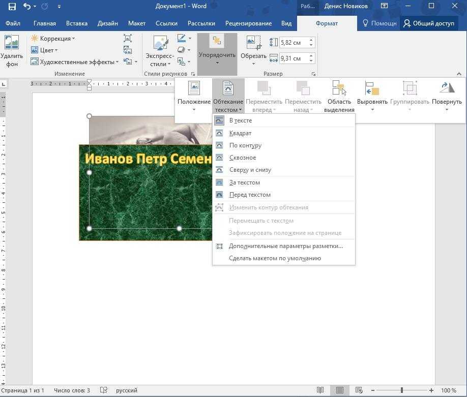Choose За текстом wrapping option
The height and width of the screenshot is (397, 467).
tap(244, 182)
